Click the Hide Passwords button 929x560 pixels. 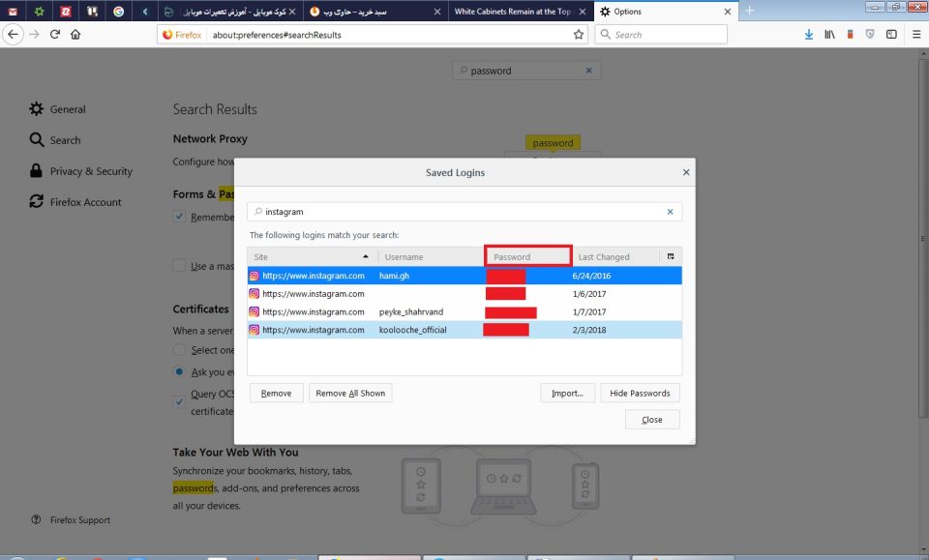(x=640, y=394)
